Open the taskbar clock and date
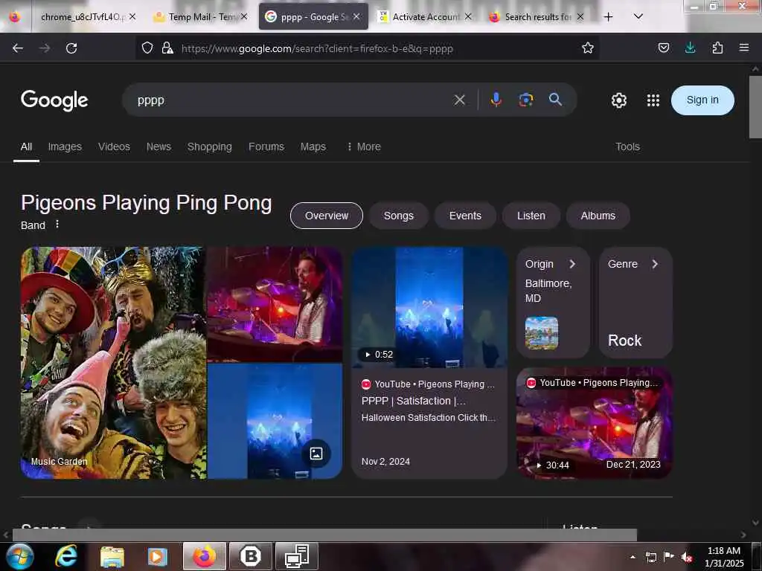This screenshot has width=762, height=571. click(723, 557)
